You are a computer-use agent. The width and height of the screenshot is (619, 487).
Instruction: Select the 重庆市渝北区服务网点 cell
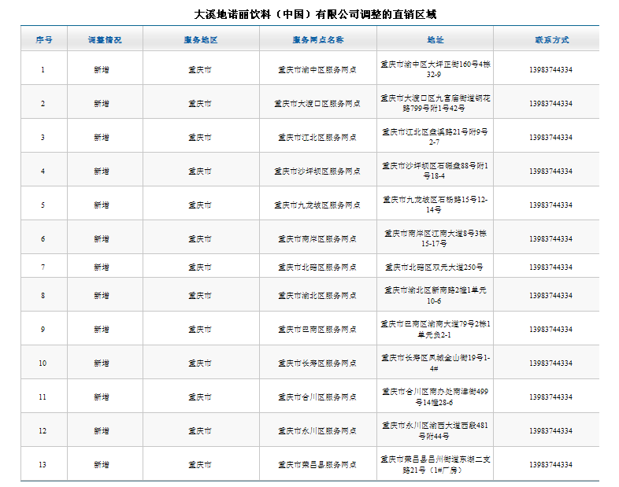click(x=317, y=296)
